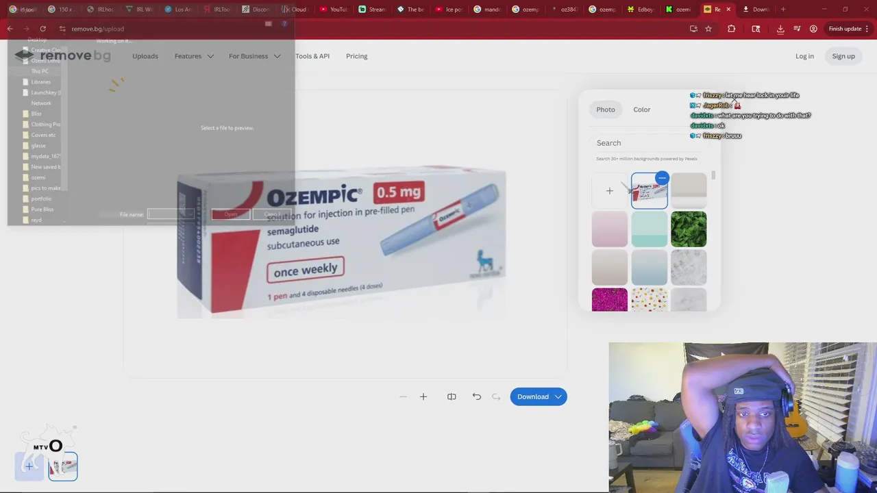Select the teal background swatch
This screenshot has width=877, height=493.
pyautogui.click(x=649, y=229)
